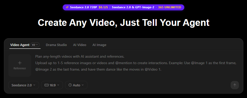This screenshot has height=98, width=247.
Task: Add a reference via the plus box
Action: [20, 65]
